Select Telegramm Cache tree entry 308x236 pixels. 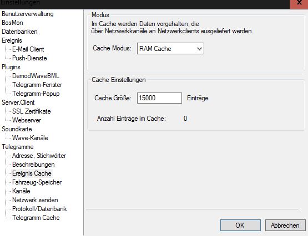click(x=36, y=218)
